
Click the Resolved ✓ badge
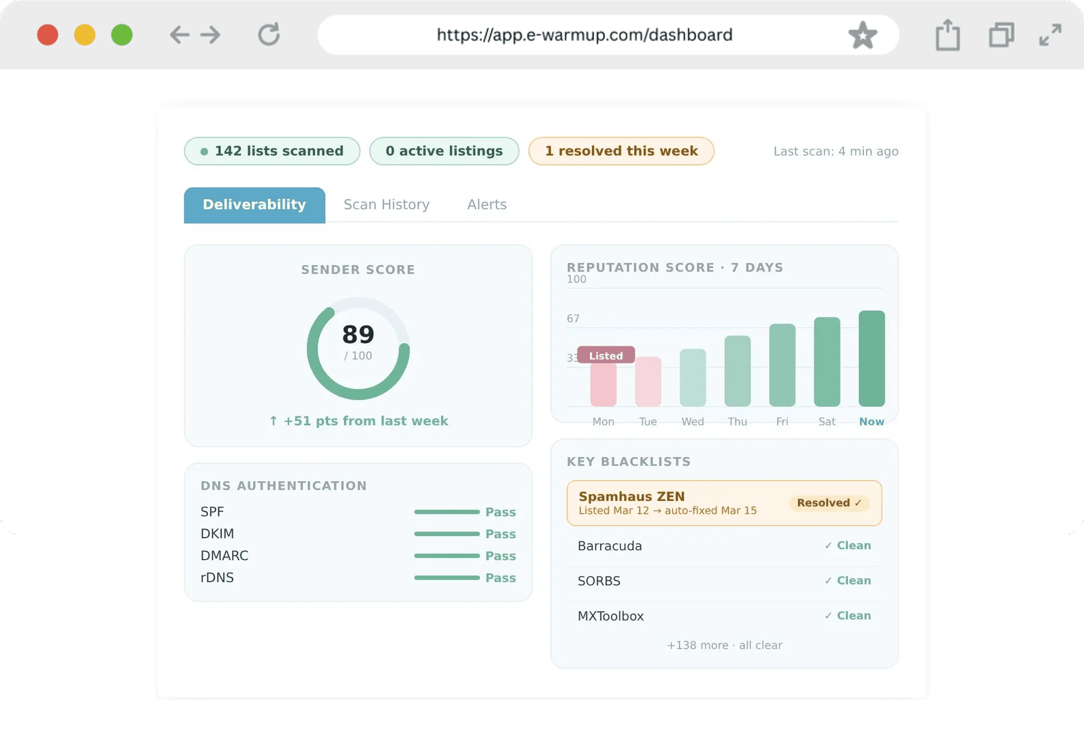coord(829,503)
